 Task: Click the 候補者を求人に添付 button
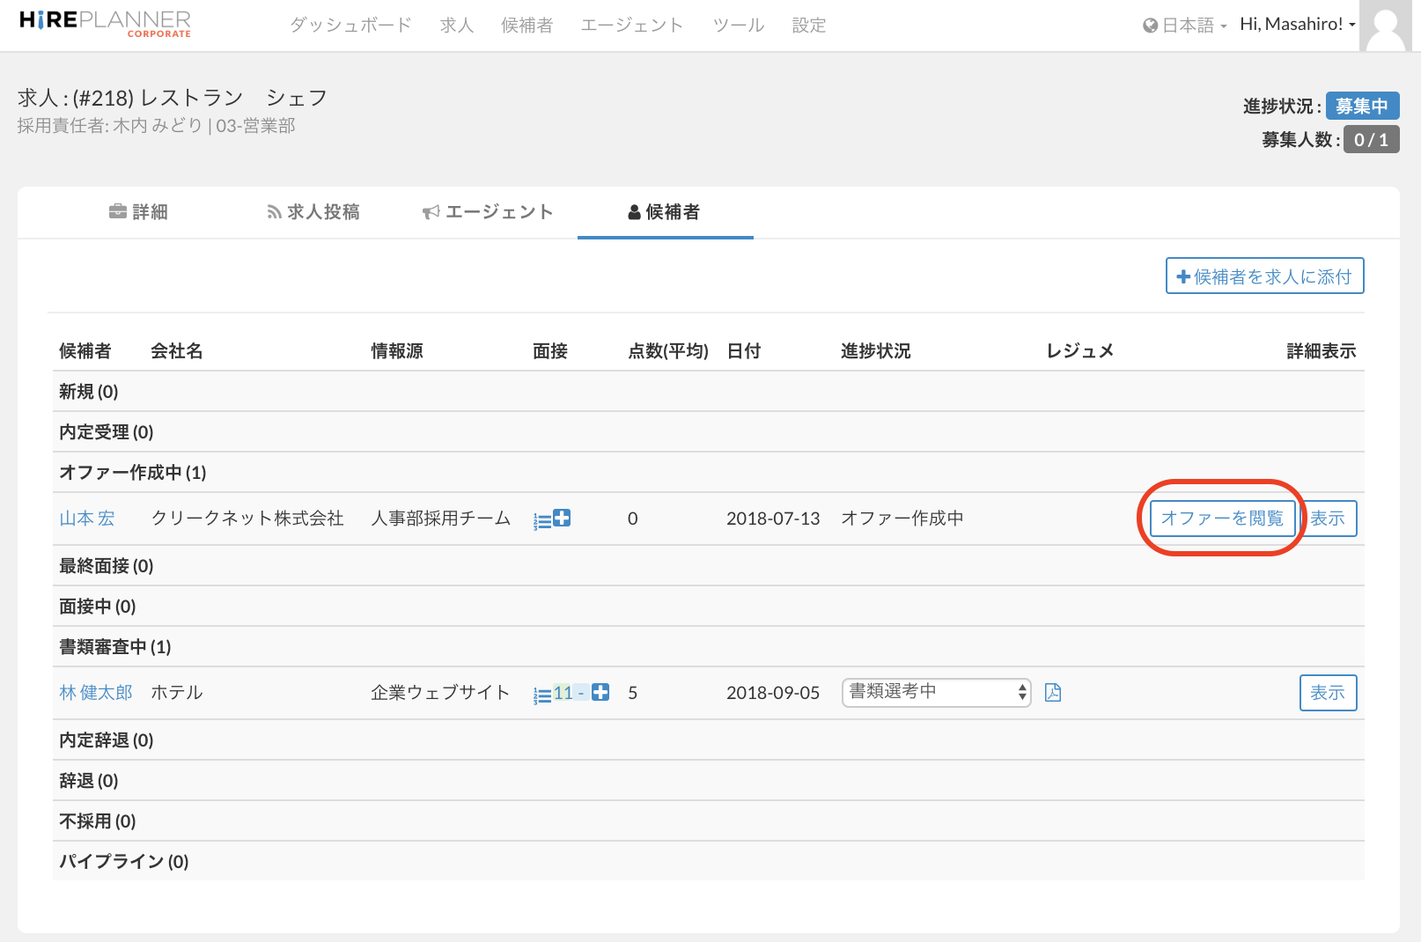pos(1264,276)
